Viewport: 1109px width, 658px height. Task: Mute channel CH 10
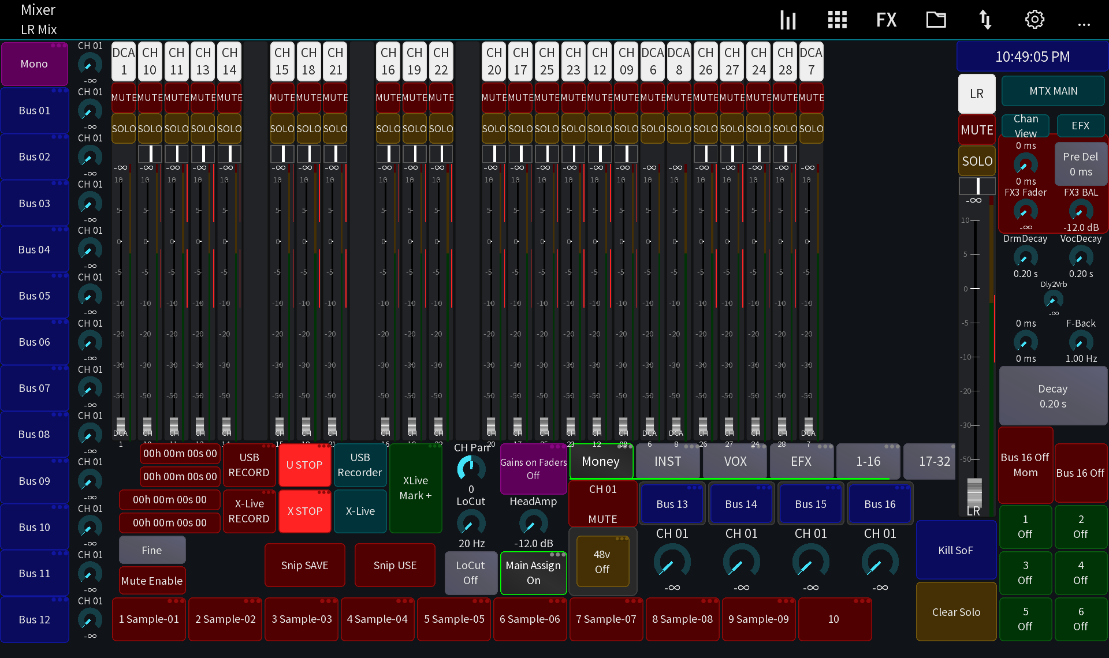[x=150, y=98]
